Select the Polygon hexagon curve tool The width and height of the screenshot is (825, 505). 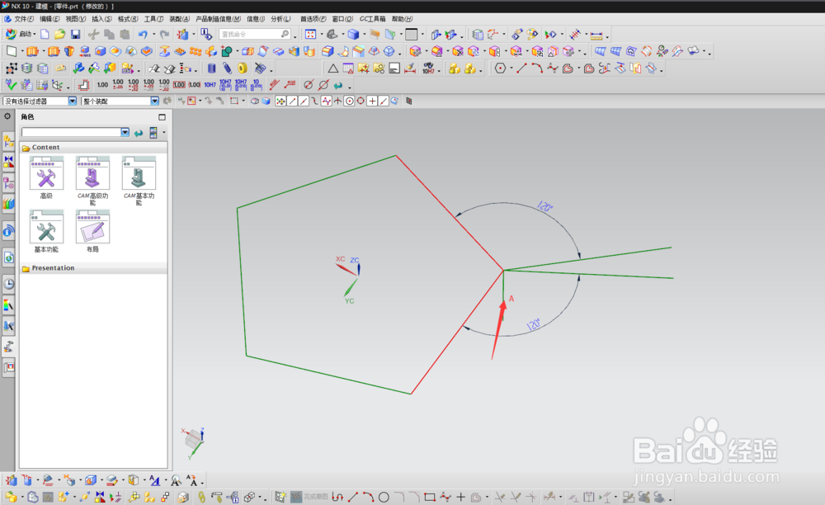pyautogui.click(x=500, y=68)
